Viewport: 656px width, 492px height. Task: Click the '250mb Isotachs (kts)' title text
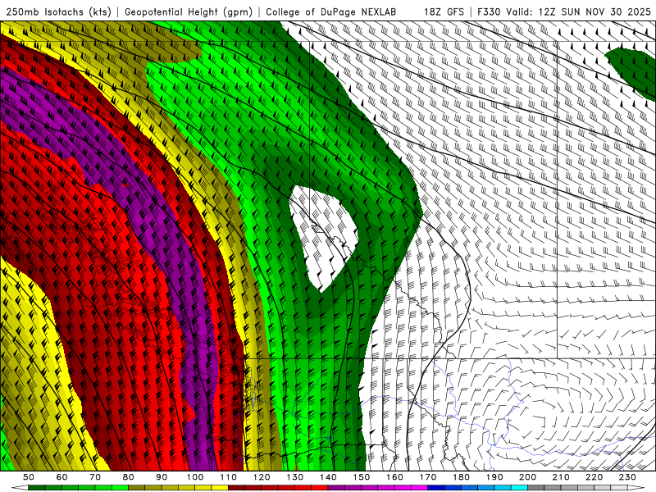click(58, 11)
